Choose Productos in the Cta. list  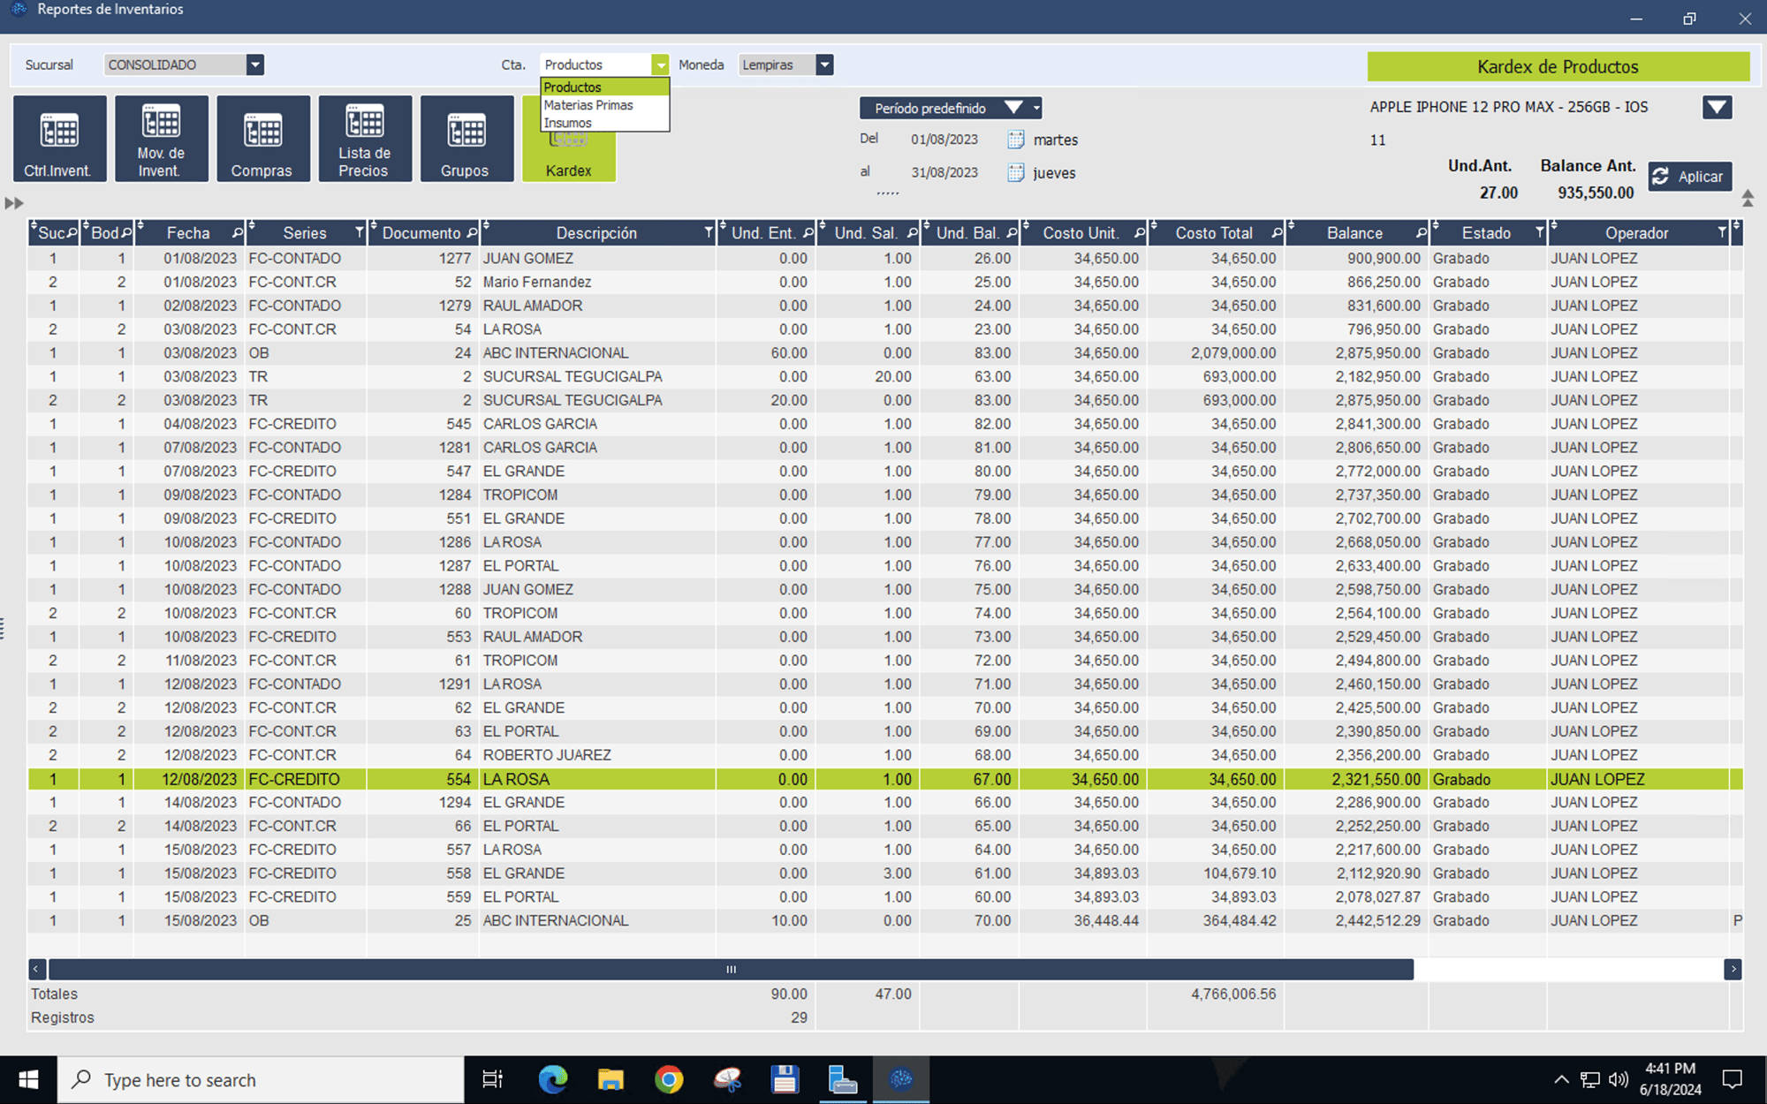point(604,87)
